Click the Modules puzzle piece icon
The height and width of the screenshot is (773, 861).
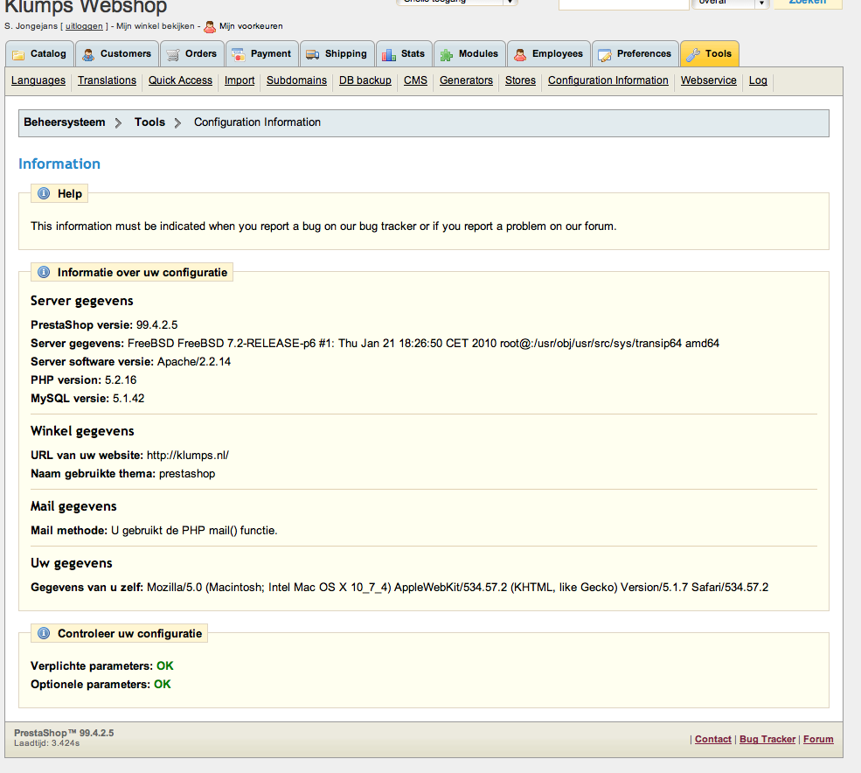pyautogui.click(x=447, y=54)
